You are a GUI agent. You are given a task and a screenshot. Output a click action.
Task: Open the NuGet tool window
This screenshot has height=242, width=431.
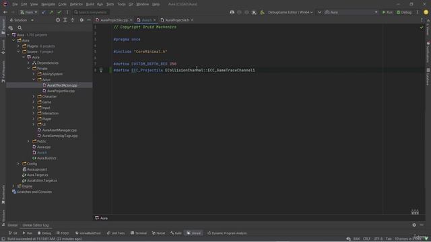159,233
